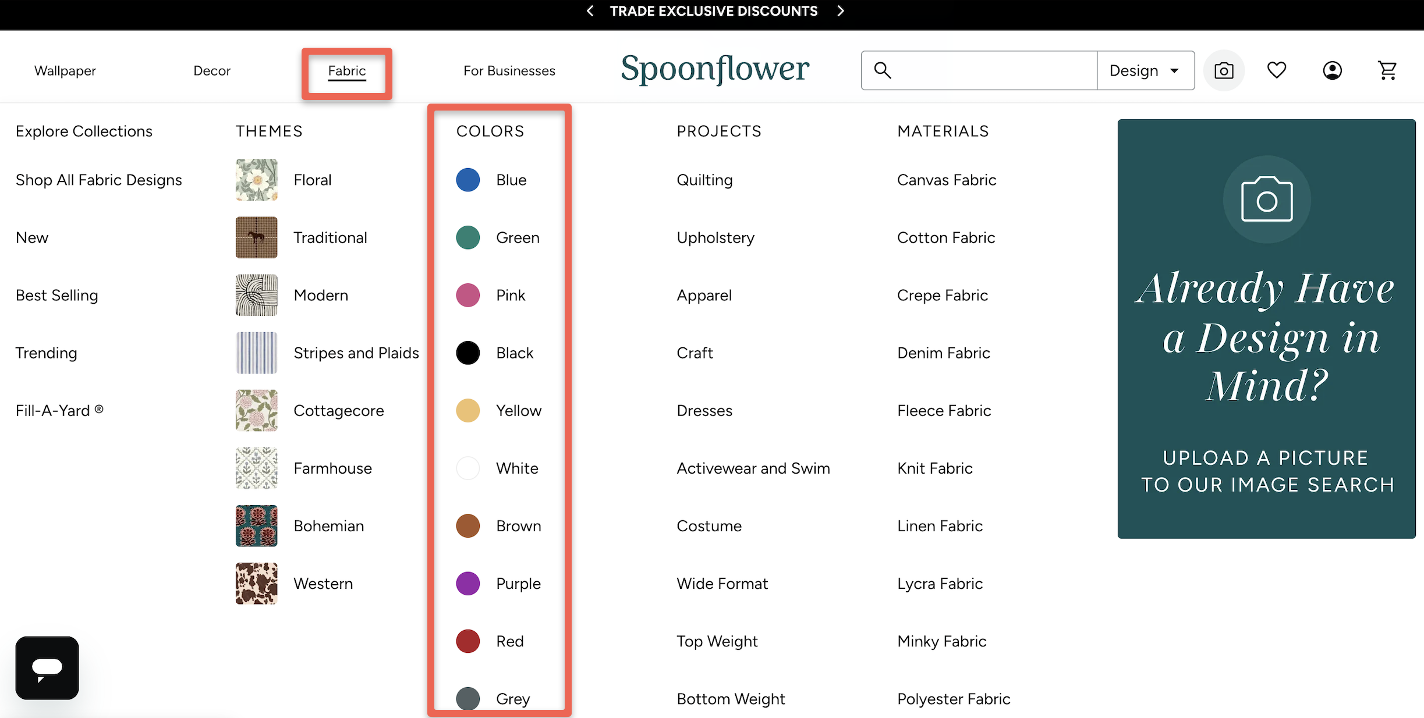Open the Upholstery project link
Image resolution: width=1424 pixels, height=718 pixels.
[715, 237]
